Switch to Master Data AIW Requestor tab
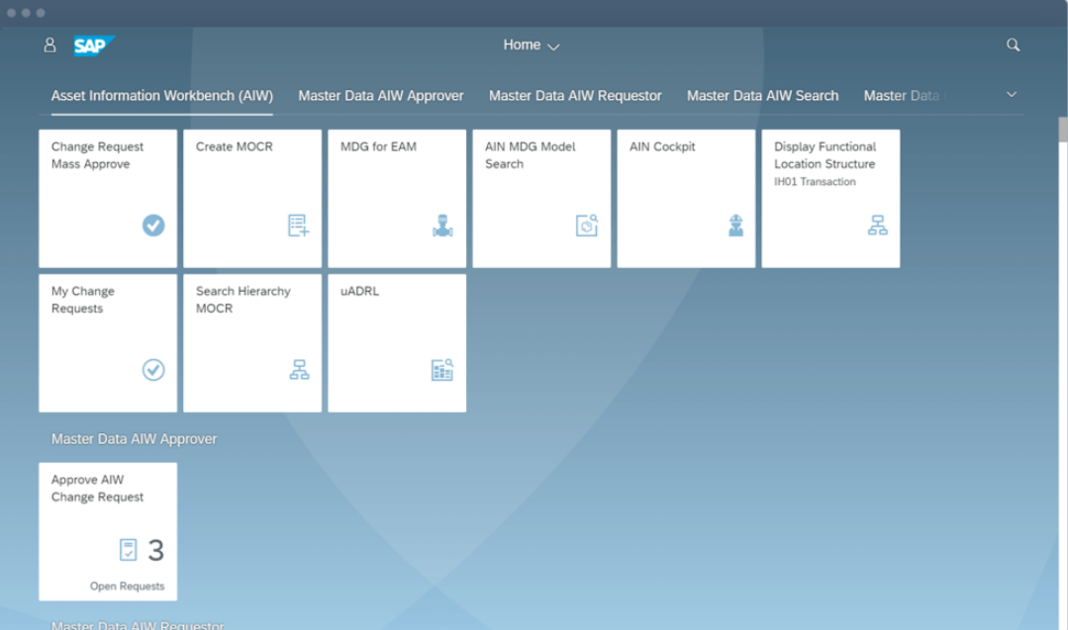Viewport: 1068px width, 630px height. point(575,96)
